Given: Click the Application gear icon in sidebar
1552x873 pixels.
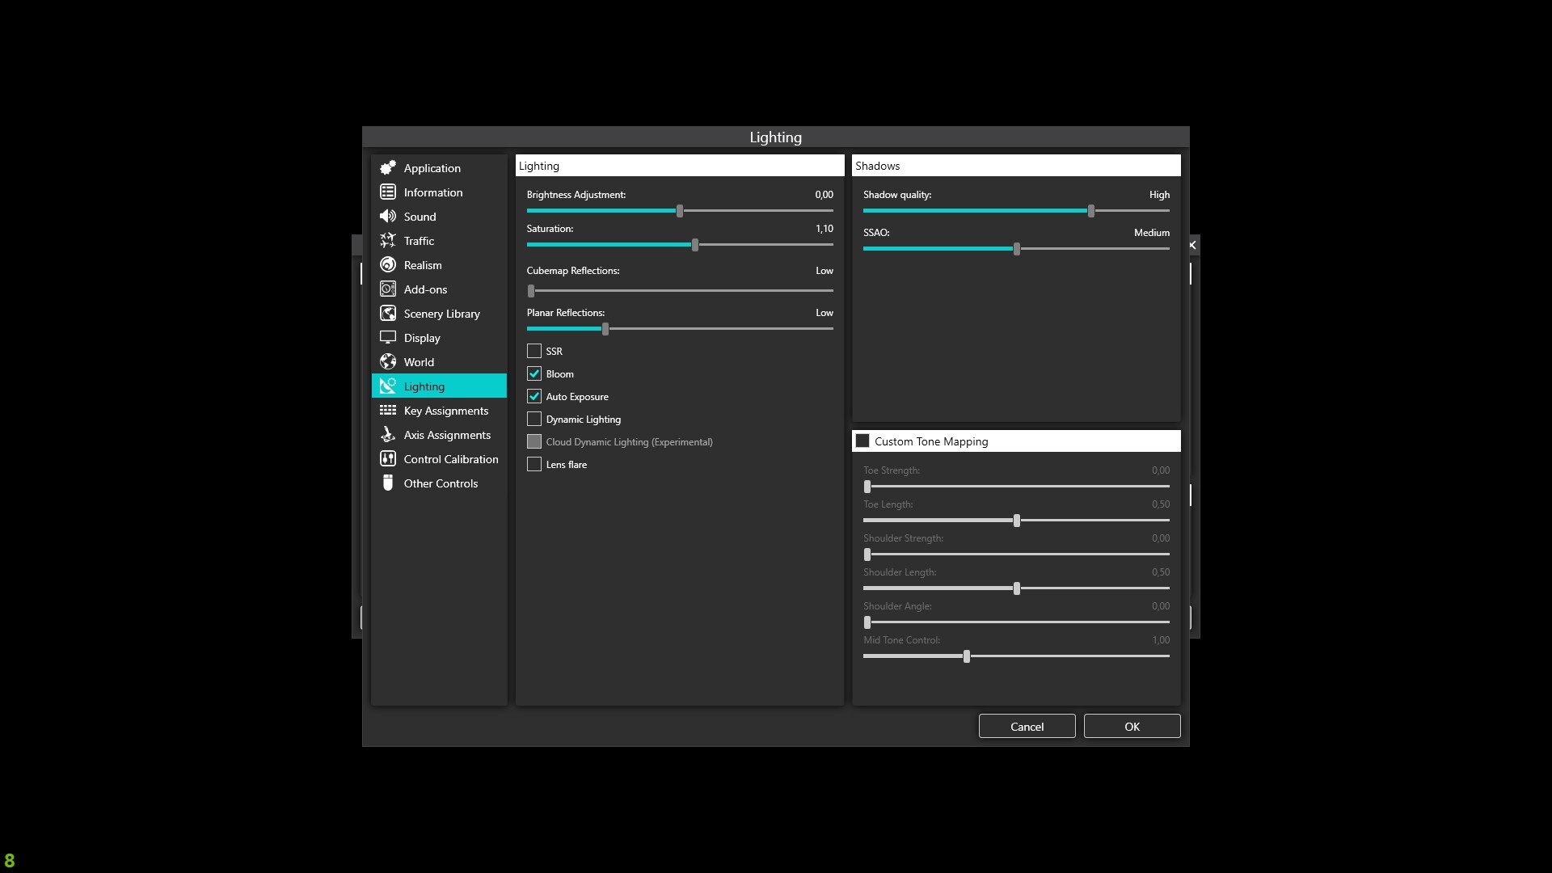Looking at the screenshot, I should 388,168.
